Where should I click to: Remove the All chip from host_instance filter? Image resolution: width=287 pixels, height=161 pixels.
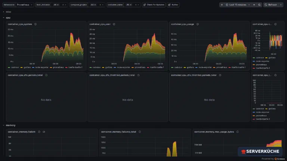(x=58, y=5)
